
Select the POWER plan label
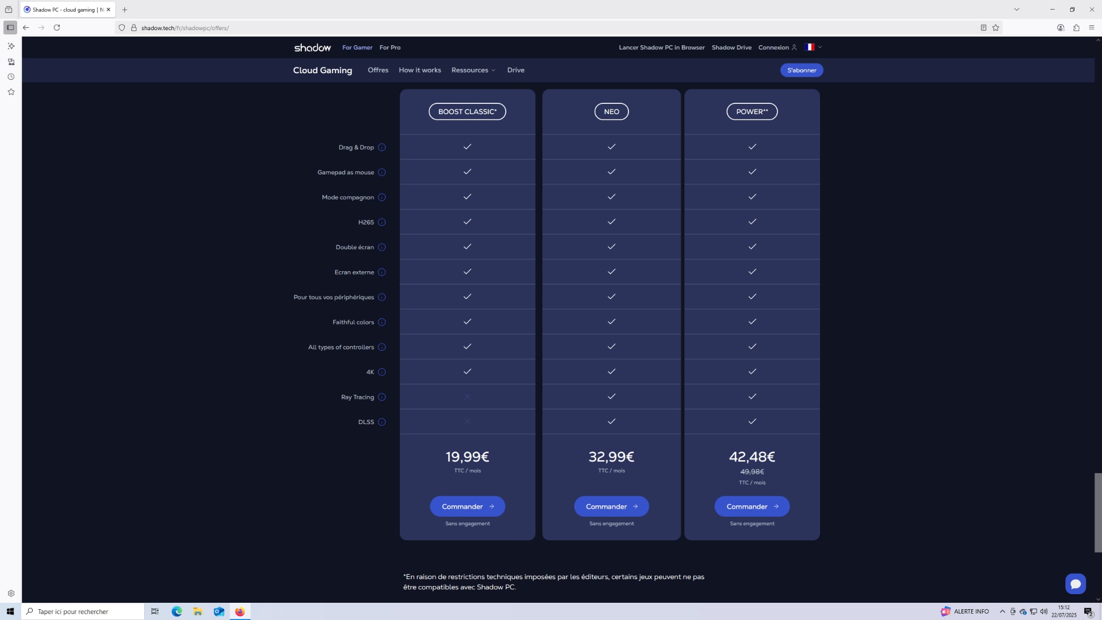click(x=752, y=111)
